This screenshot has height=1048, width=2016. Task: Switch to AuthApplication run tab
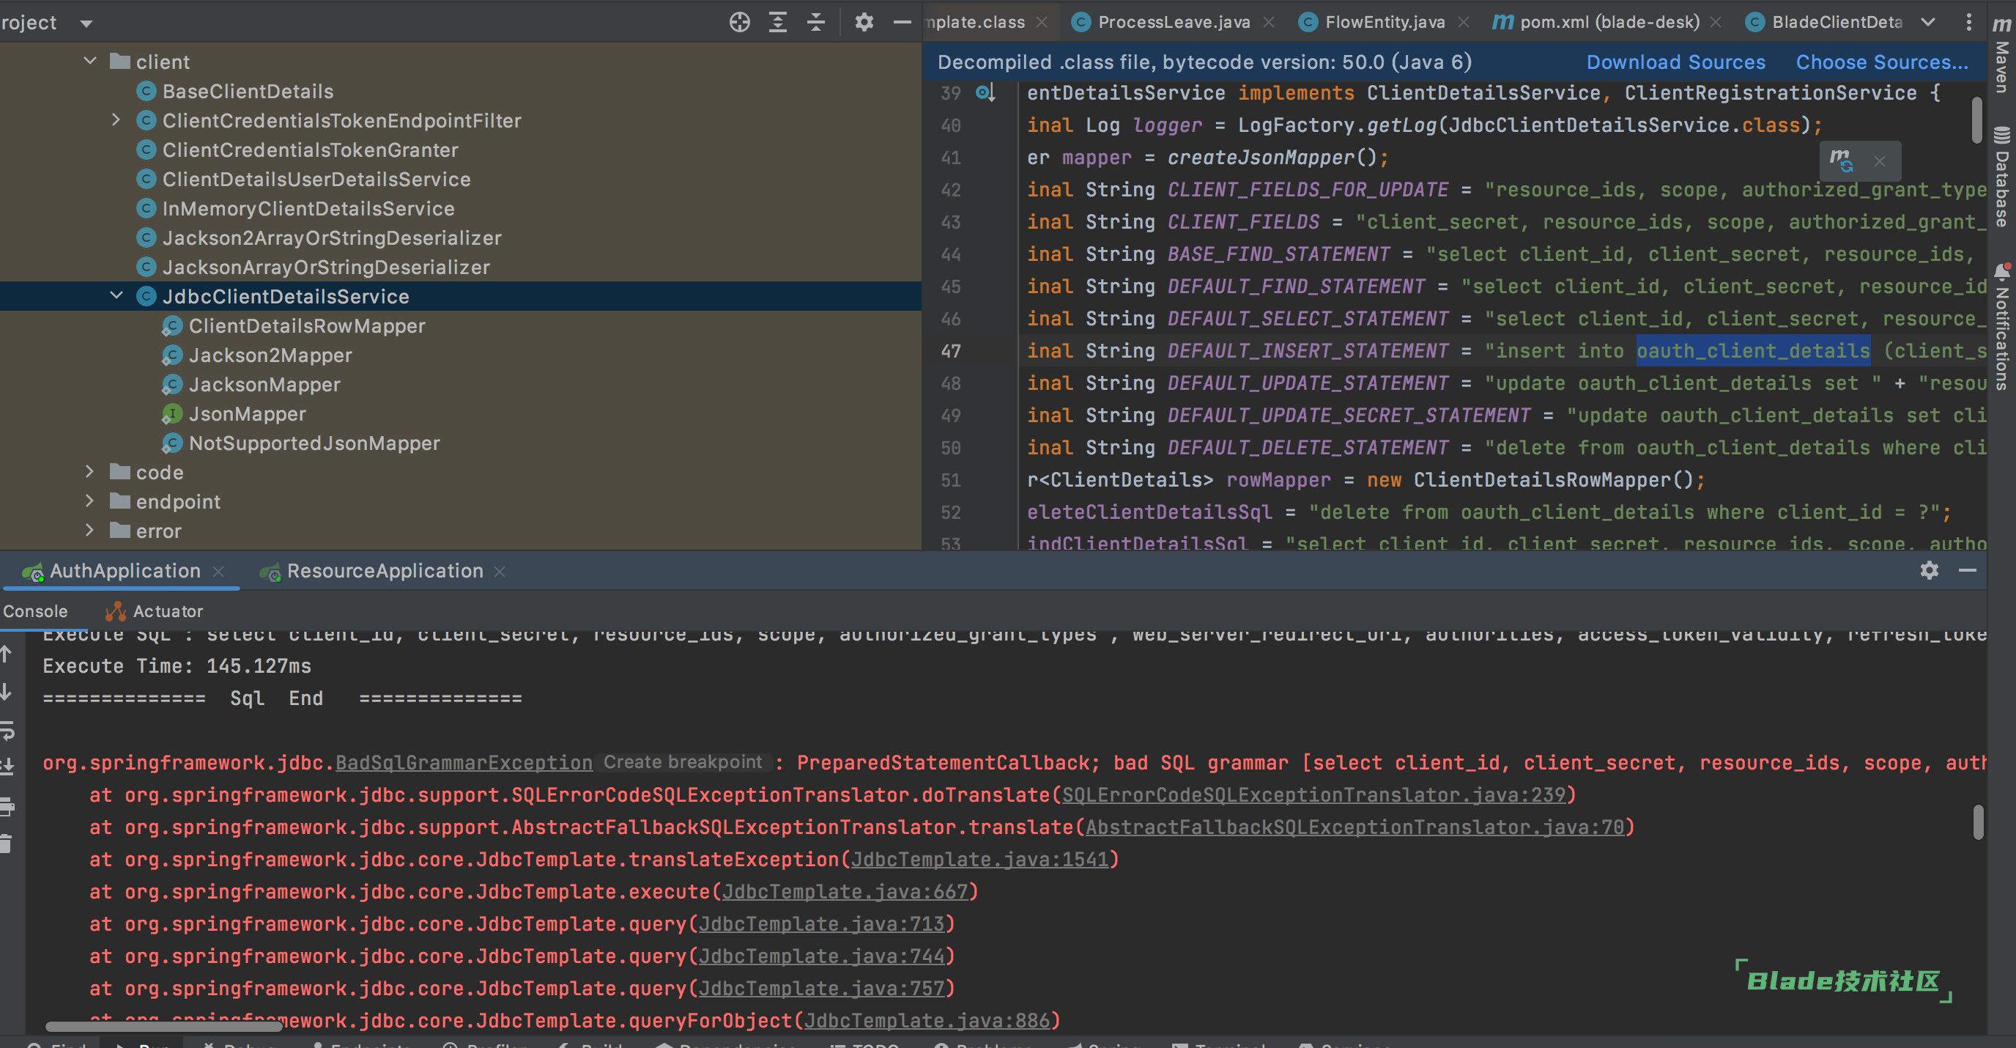click(x=125, y=571)
